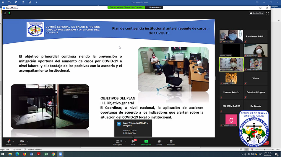Select Mayté López lion avatar tile
Image resolution: width=281 pixels, height=157 pixels.
(231, 78)
